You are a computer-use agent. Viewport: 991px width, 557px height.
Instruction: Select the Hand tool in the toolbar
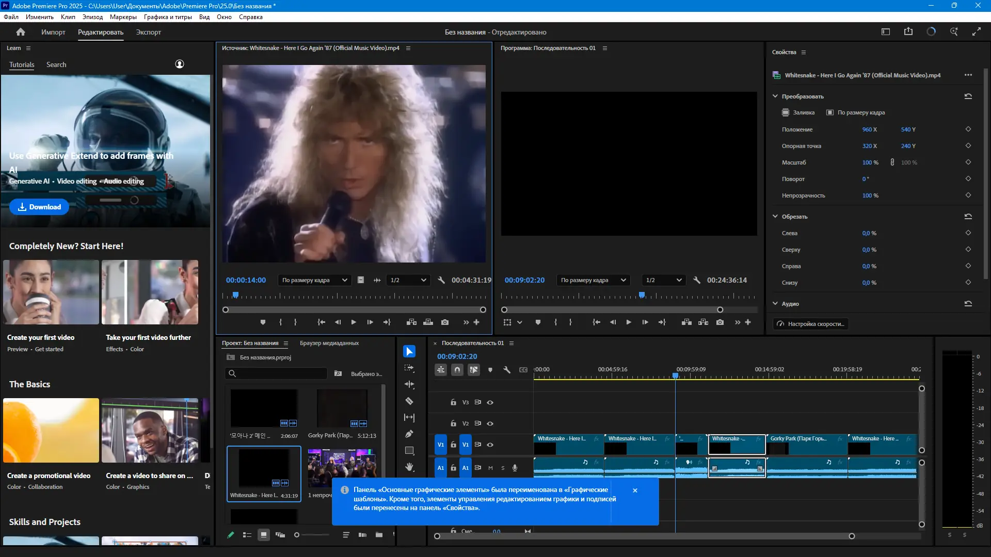tap(409, 467)
